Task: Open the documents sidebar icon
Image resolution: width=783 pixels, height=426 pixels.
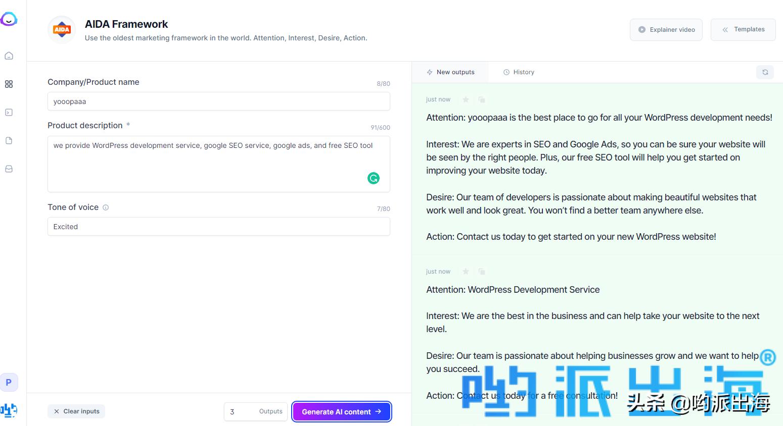Action: tap(9, 141)
